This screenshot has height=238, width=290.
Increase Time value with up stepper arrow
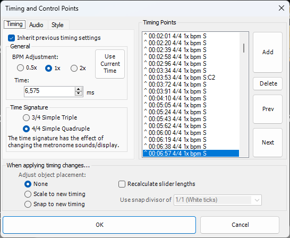[x=79, y=89]
